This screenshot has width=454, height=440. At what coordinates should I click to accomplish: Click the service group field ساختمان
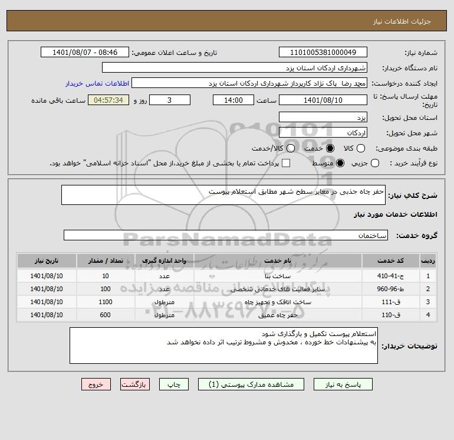226,235
